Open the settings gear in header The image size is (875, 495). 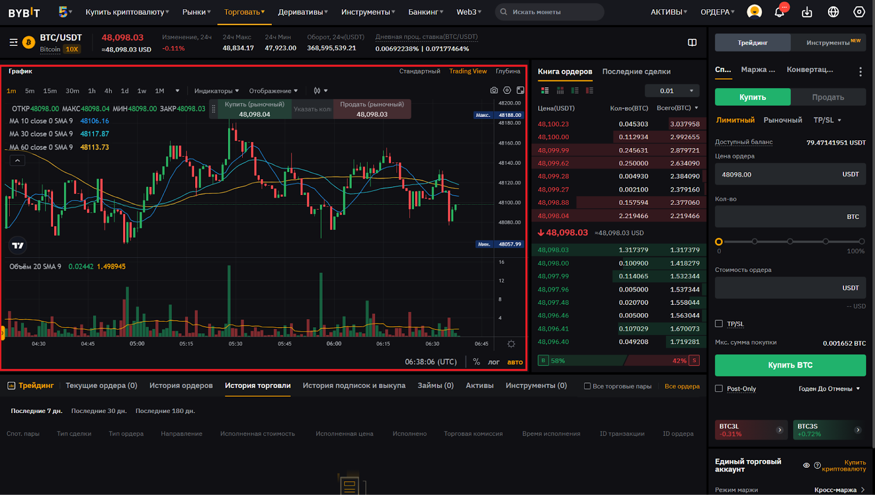pos(859,12)
